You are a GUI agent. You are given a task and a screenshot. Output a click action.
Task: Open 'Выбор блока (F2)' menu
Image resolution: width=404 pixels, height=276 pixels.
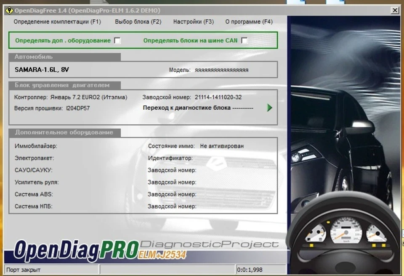point(138,22)
